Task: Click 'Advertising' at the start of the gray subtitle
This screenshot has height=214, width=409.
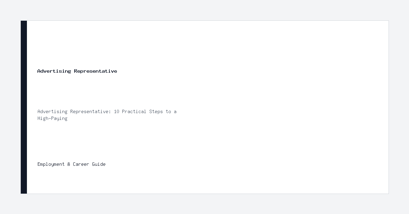Action: pos(52,111)
